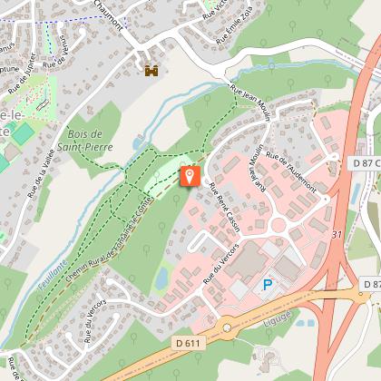Screen dimensions: 381x381
Task: Click the Rue de Jupiter label
Action: (x=22, y=73)
